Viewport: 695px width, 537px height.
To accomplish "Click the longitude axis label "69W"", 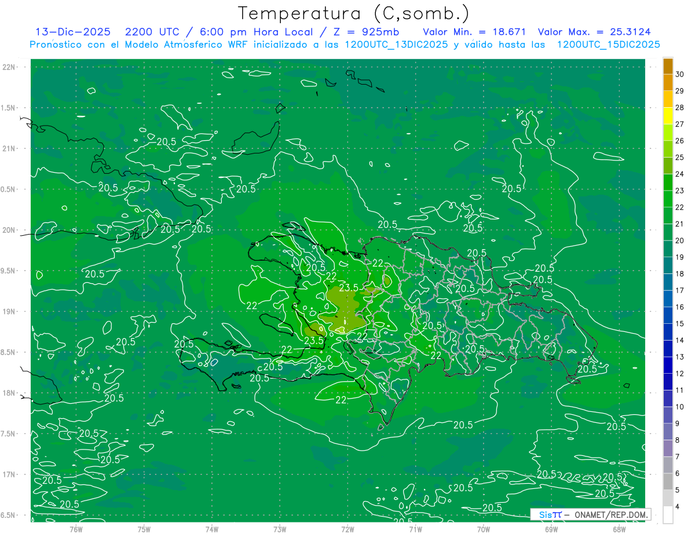I will tap(551, 529).
